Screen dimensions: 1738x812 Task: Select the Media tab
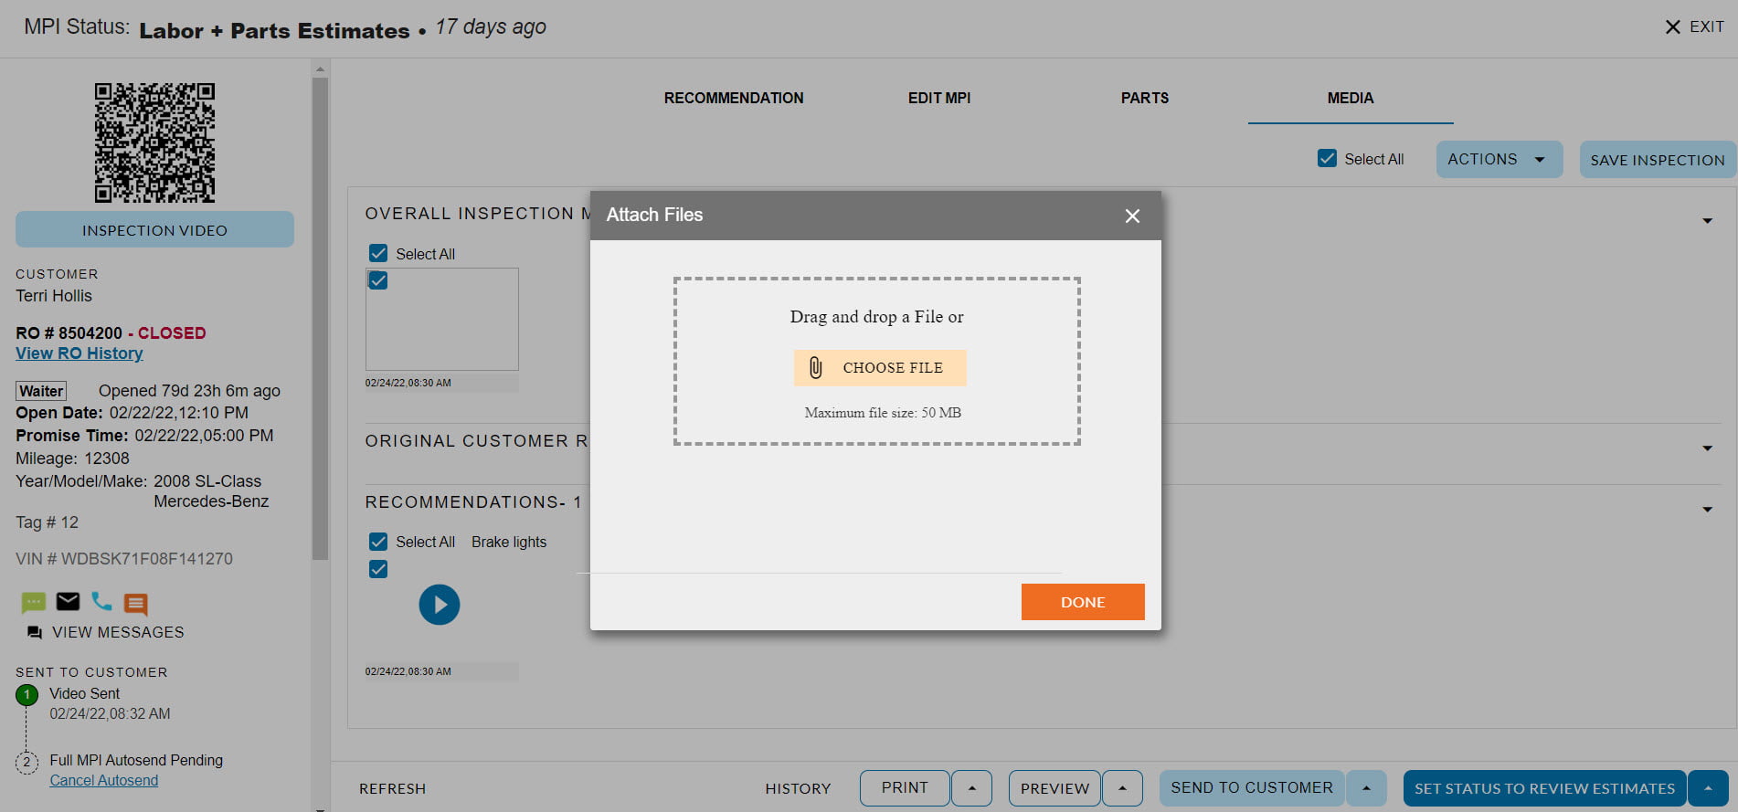pyautogui.click(x=1351, y=98)
